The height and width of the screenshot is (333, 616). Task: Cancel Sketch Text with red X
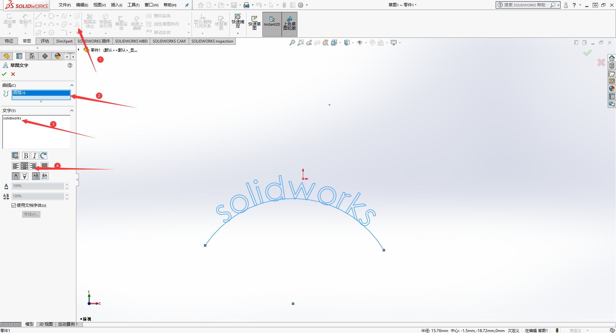(13, 74)
